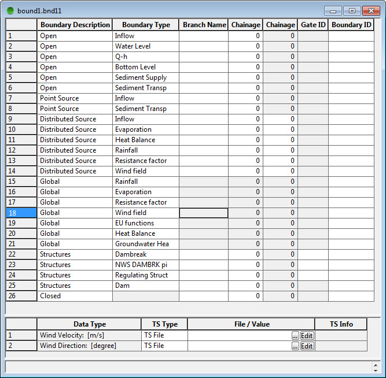The image size is (386, 378).
Task: Select the Closed boundary description in row 26
Action: coord(75,296)
